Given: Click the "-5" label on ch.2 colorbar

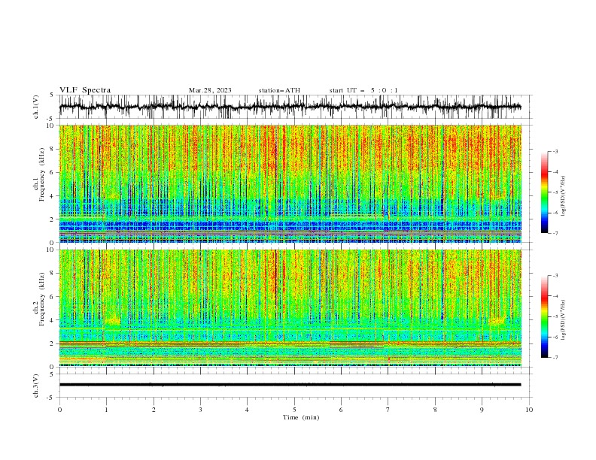Looking at the screenshot, I should tap(555, 316).
